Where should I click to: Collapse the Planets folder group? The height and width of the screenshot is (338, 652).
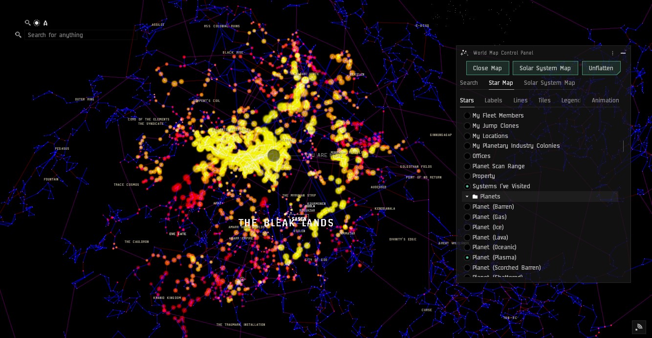tap(467, 197)
